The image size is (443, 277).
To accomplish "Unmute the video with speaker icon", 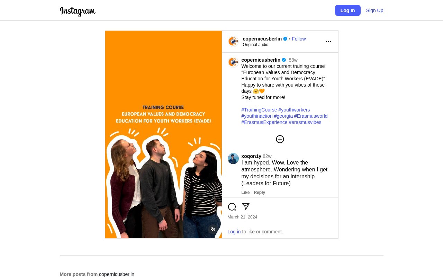I will coord(213,229).
